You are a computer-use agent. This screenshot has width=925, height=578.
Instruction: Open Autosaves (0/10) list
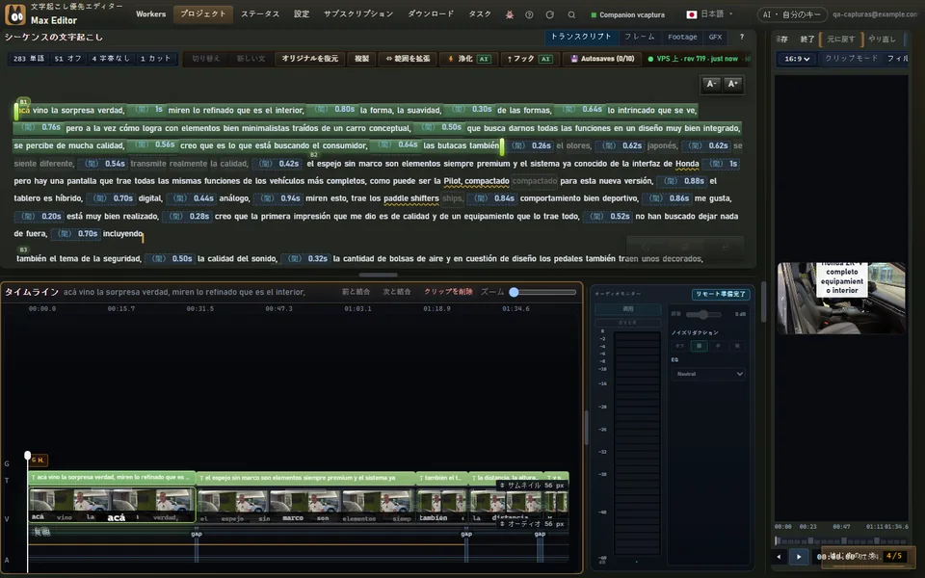pos(602,59)
